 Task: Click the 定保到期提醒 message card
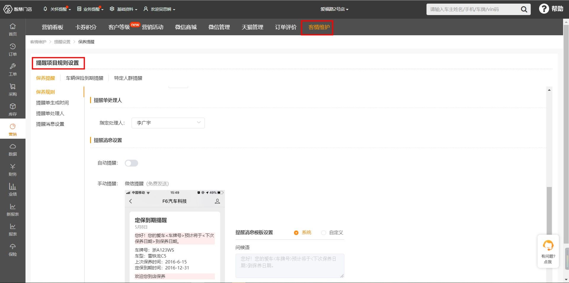point(175,247)
